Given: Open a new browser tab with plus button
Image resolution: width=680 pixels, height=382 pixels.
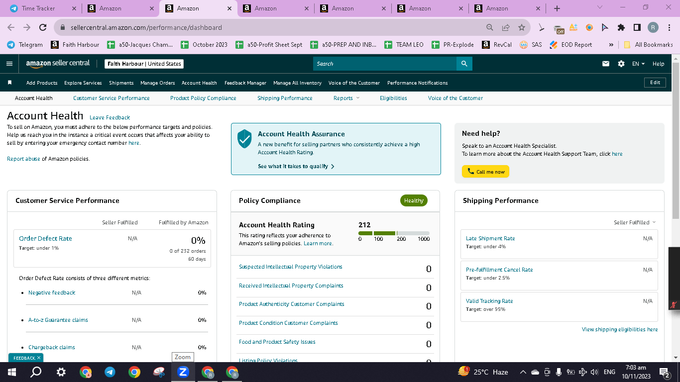Looking at the screenshot, I should pyautogui.click(x=557, y=8).
